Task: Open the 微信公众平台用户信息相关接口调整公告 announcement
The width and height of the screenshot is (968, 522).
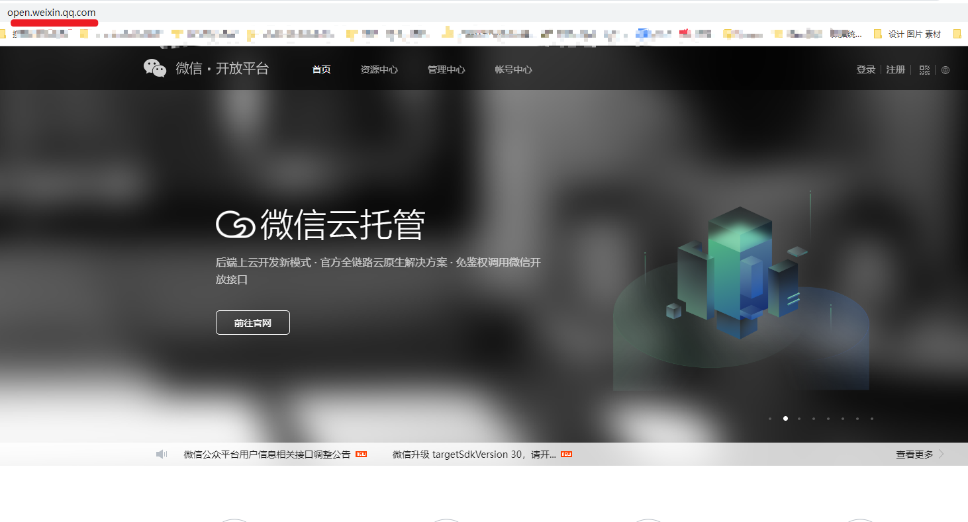Action: [267, 455]
